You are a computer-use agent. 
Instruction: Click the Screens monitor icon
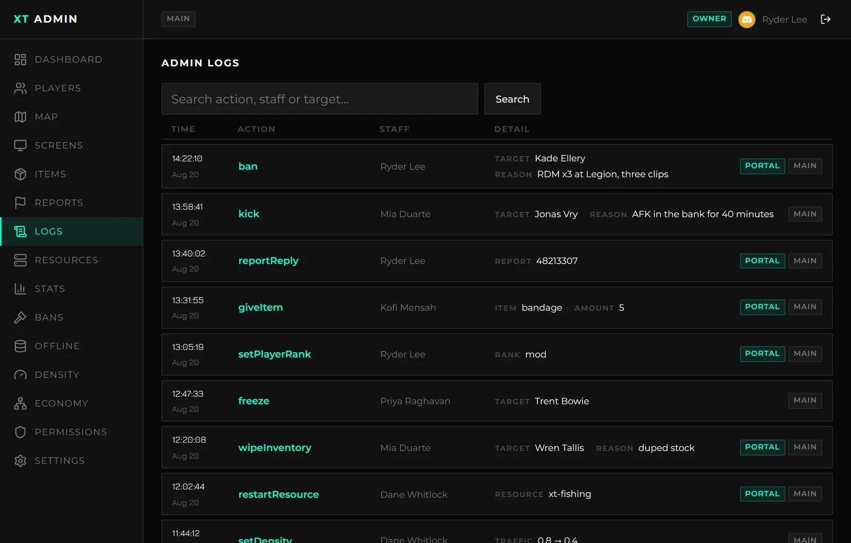pyautogui.click(x=20, y=146)
